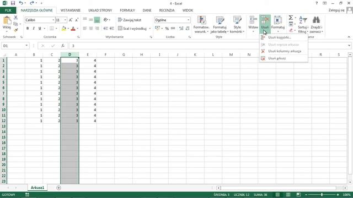Image resolution: width=353 pixels, height=198 pixels.
Task: Collapse the ribbon with arrow button
Action: (349, 37)
